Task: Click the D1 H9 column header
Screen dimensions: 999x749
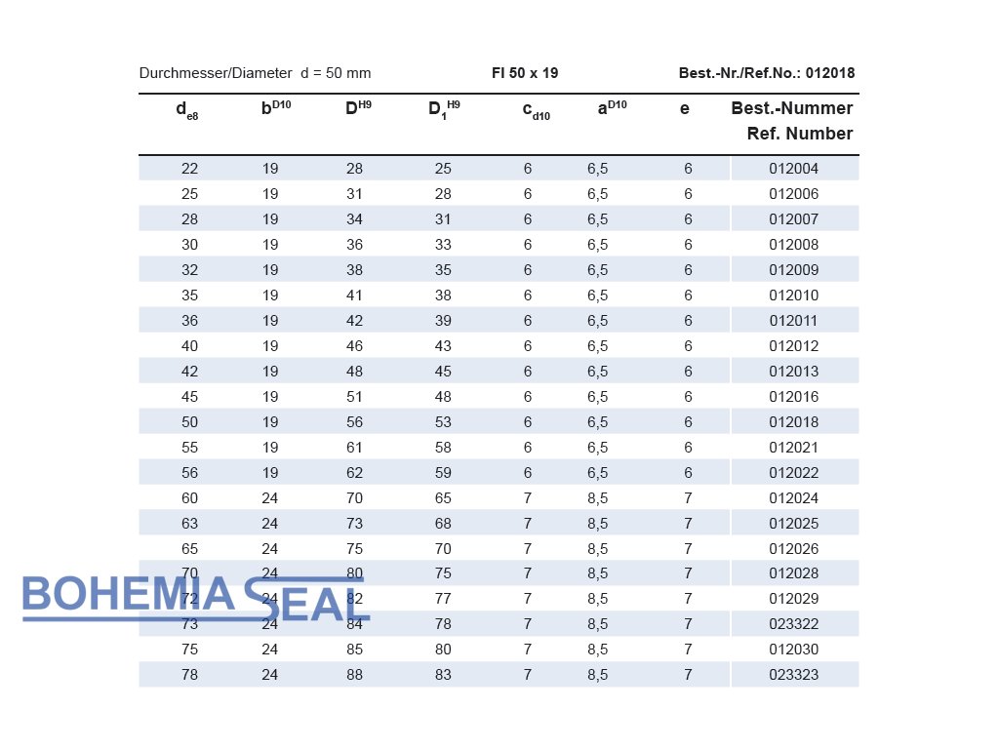Action: tap(444, 109)
